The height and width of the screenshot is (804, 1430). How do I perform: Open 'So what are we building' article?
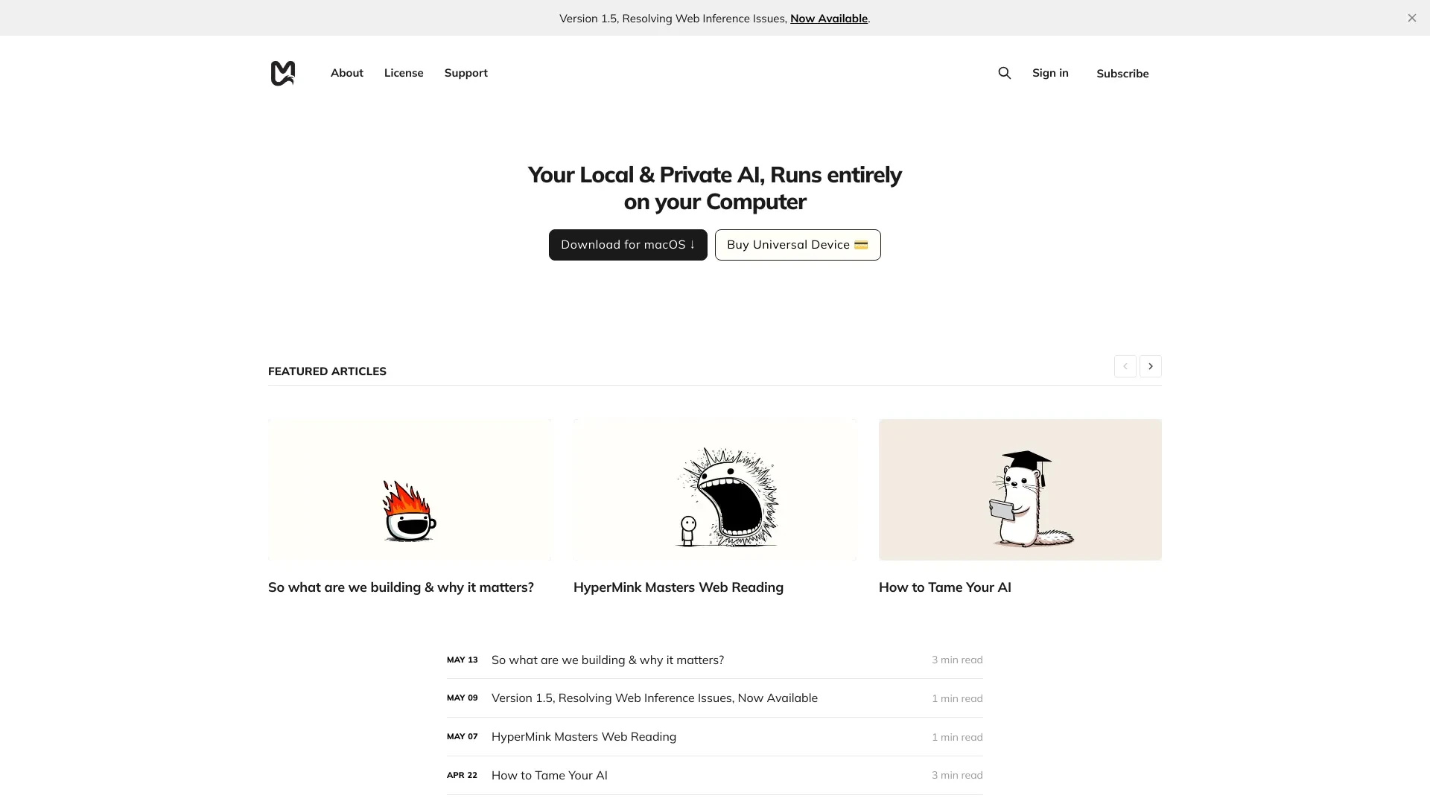coord(401,587)
